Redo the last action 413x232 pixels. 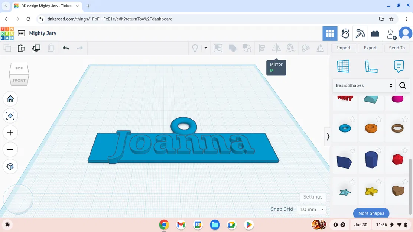click(80, 48)
